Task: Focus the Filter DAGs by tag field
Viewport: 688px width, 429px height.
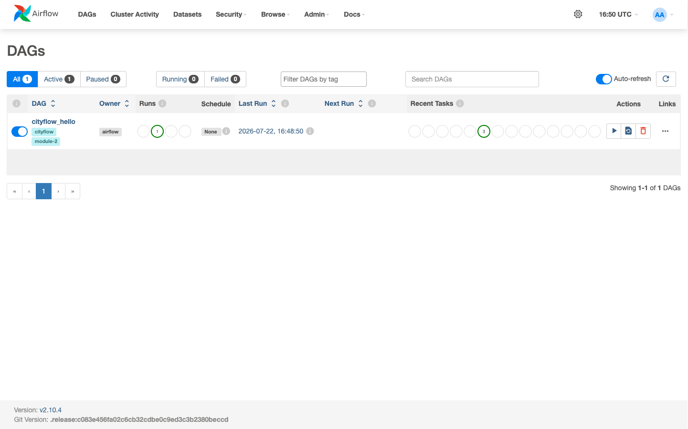Action: tap(324, 79)
